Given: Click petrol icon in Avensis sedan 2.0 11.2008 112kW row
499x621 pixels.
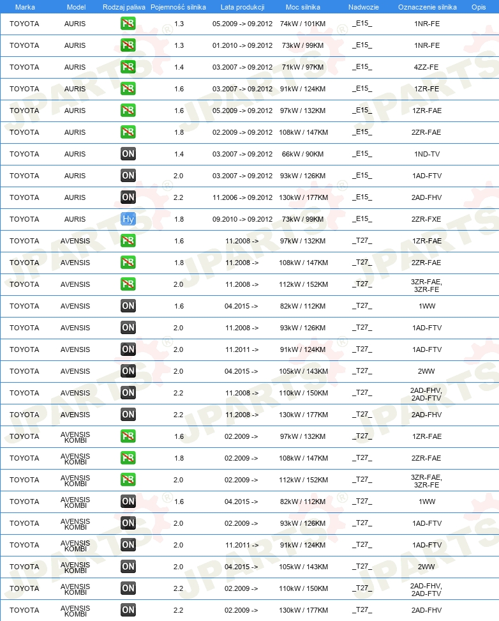Looking at the screenshot, I should (x=128, y=284).
